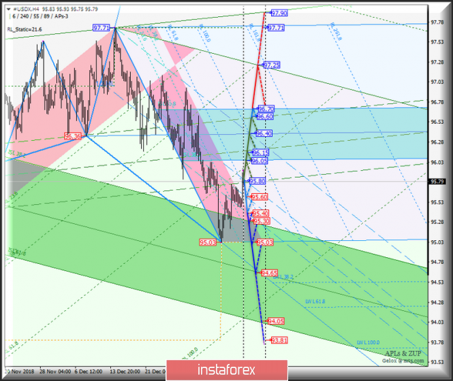This screenshot has width=453, height=381.
Task: Click the blue 96.70 level label
Action: pos(266,109)
